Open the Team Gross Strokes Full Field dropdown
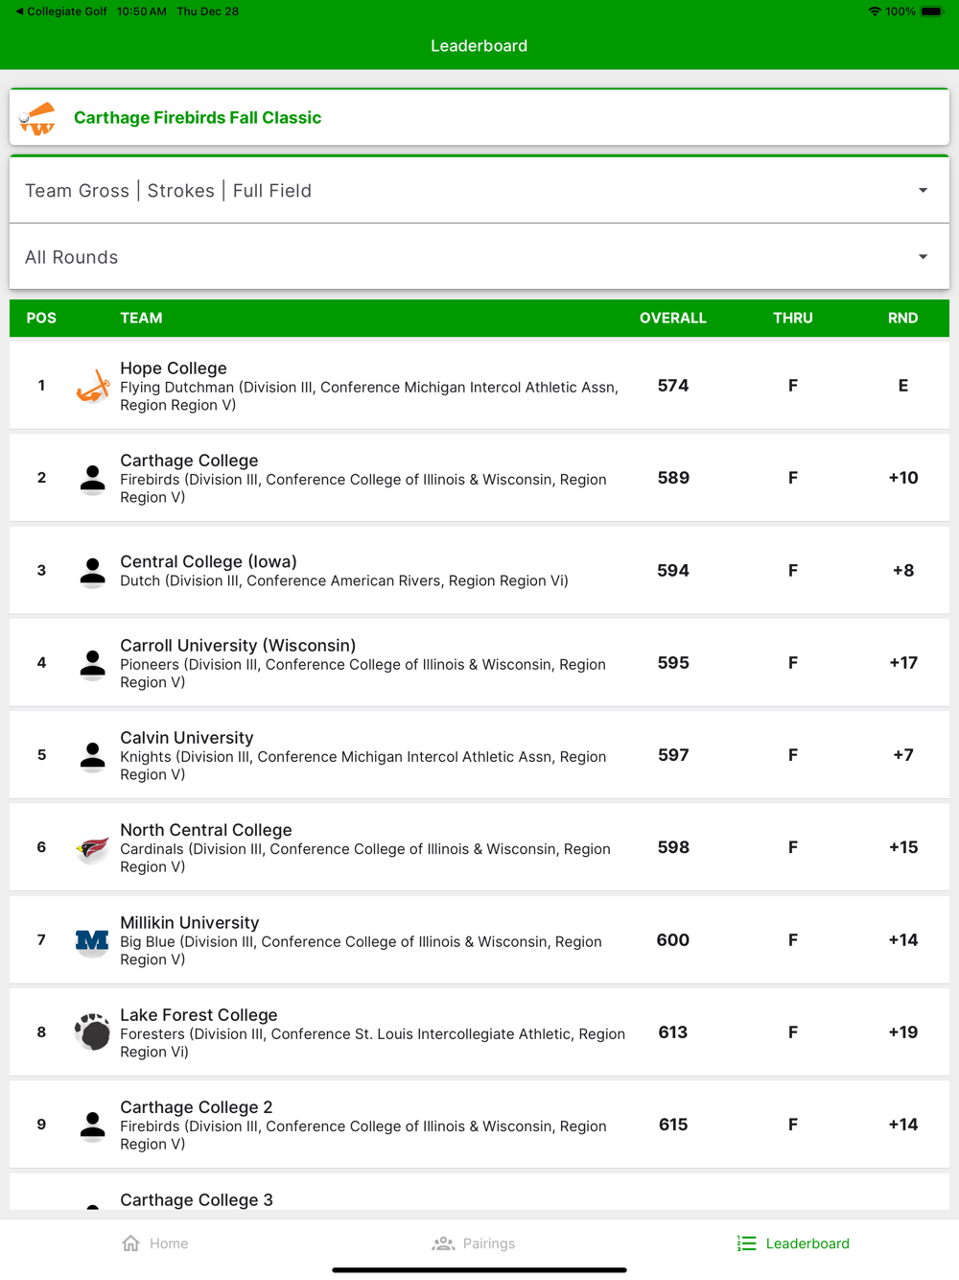Viewport: 959px width, 1280px height. 479,191
